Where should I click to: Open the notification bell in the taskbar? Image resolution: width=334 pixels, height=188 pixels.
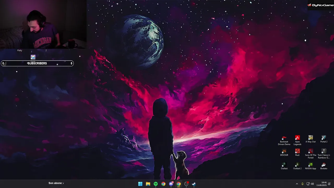point(329,184)
